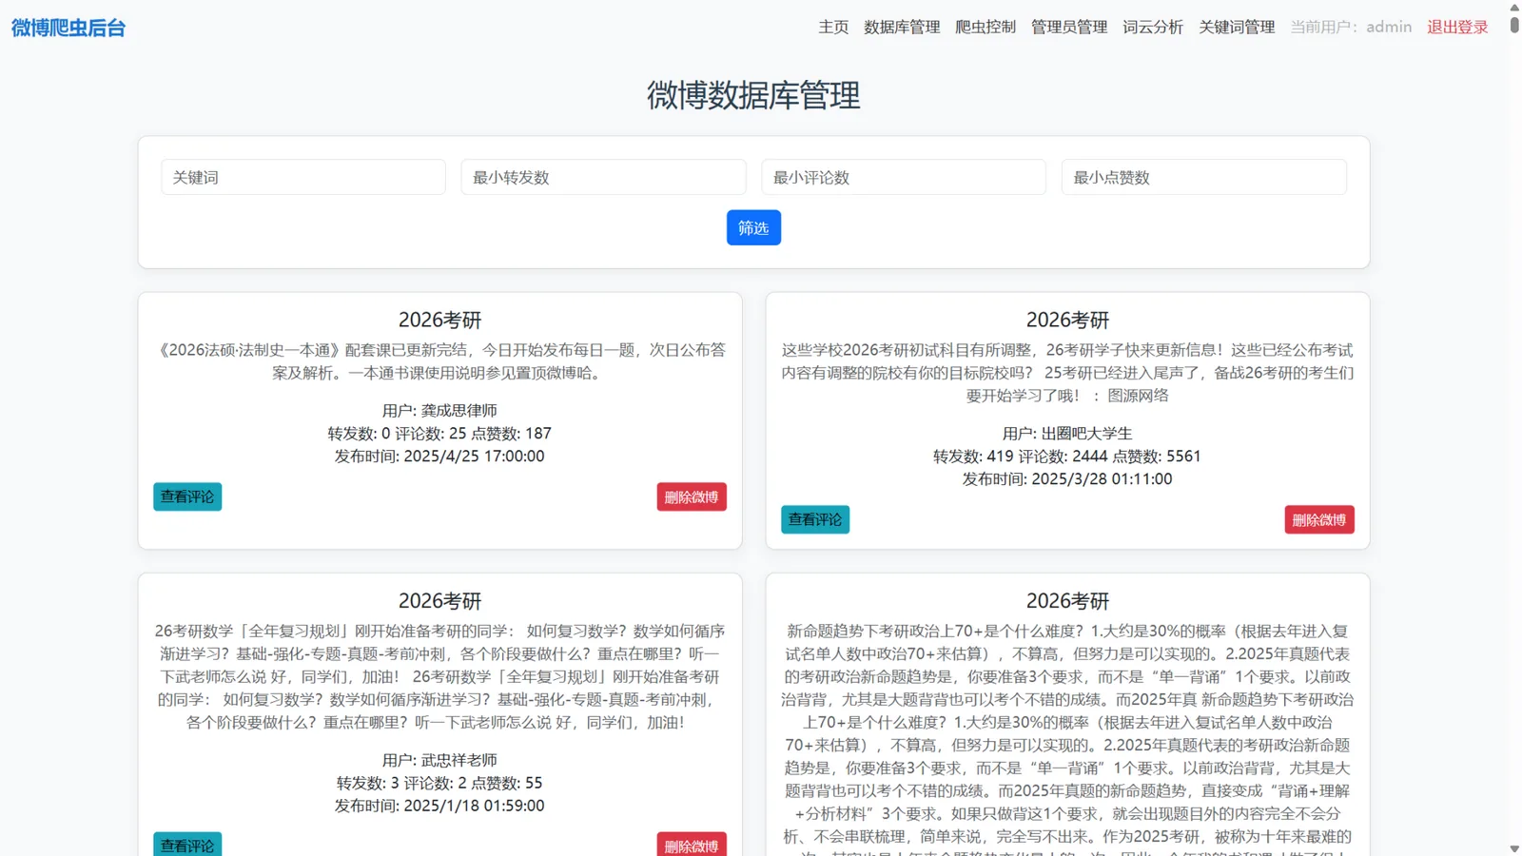
Task: Click the vertical scrollbar thumb
Action: pos(1514,24)
